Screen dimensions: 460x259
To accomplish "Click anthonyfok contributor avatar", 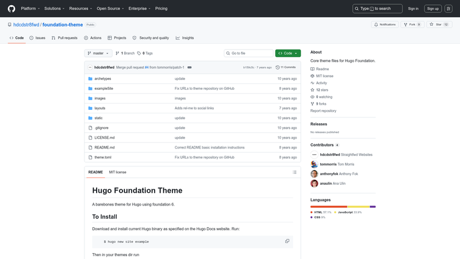I will [314, 174].
